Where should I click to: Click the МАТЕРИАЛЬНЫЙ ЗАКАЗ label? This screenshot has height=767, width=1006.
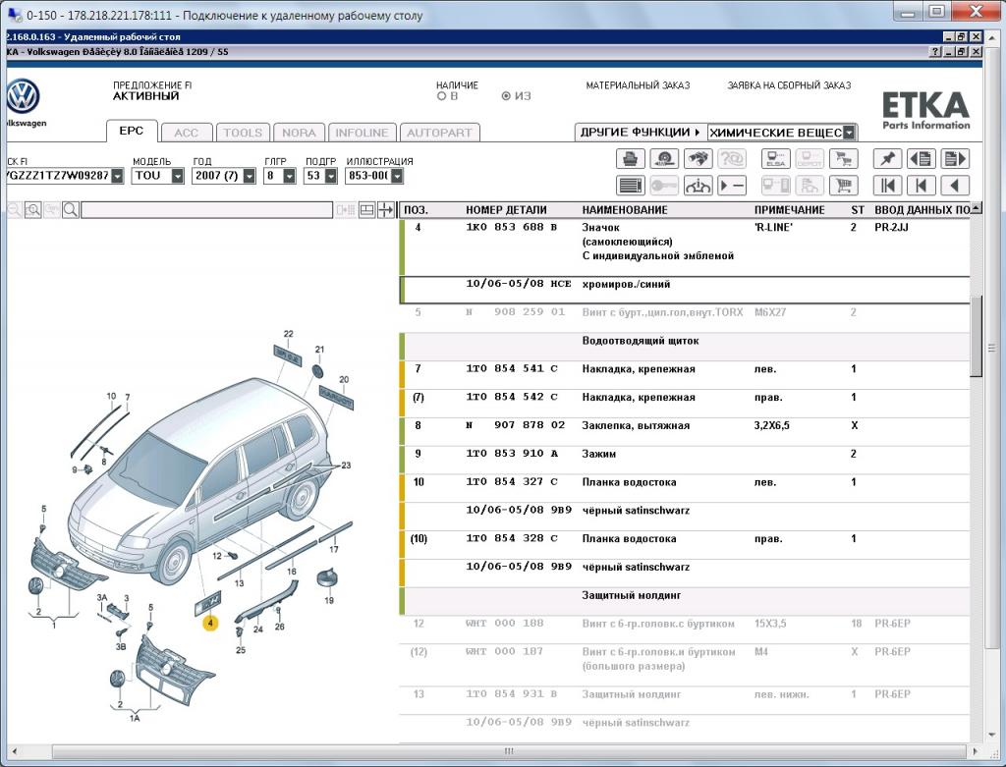click(x=638, y=85)
